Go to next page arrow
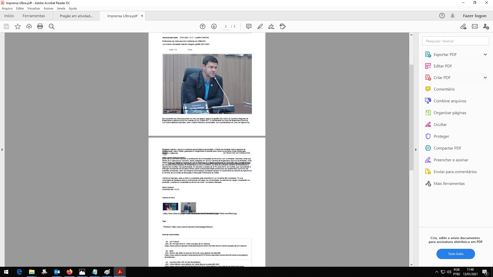Image resolution: width=493 pixels, height=277 pixels. coord(214,26)
